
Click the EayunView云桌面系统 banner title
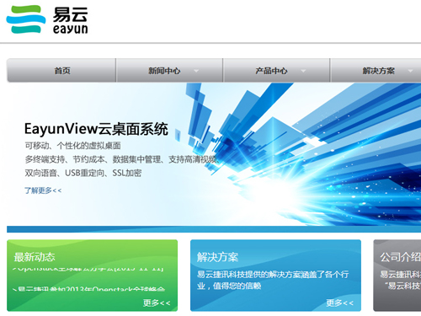tap(96, 129)
